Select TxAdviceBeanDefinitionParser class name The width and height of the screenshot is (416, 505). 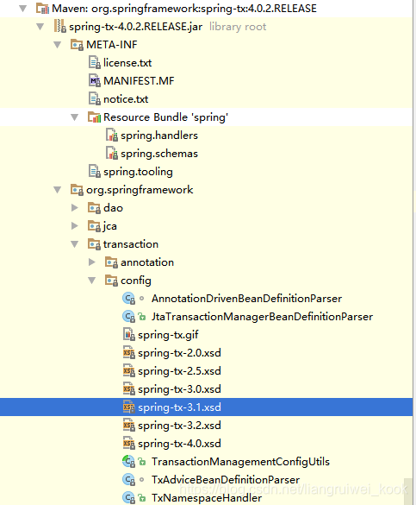226,480
